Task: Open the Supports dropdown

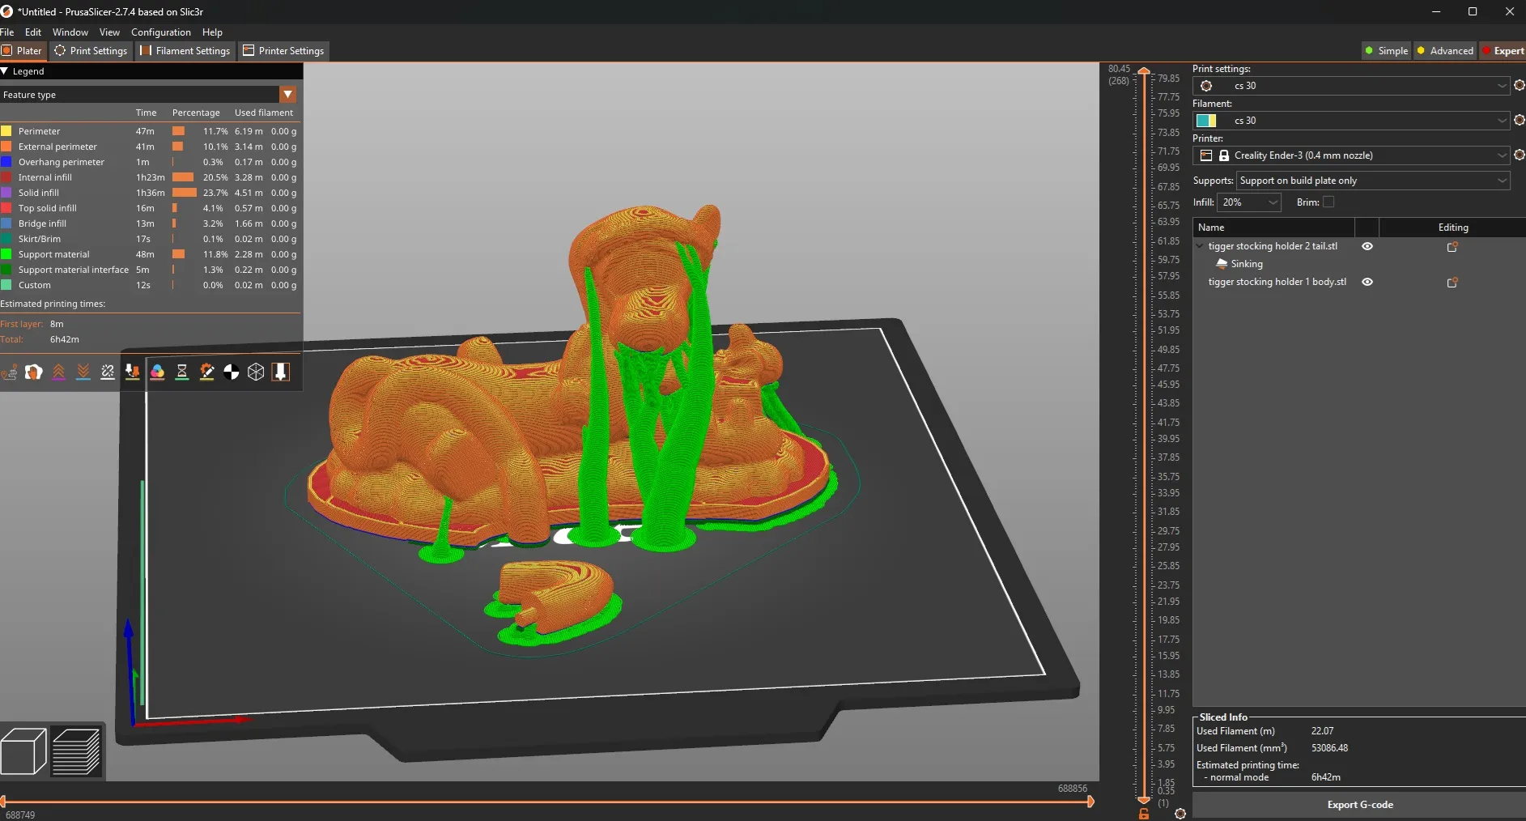Action: pyautogui.click(x=1372, y=181)
